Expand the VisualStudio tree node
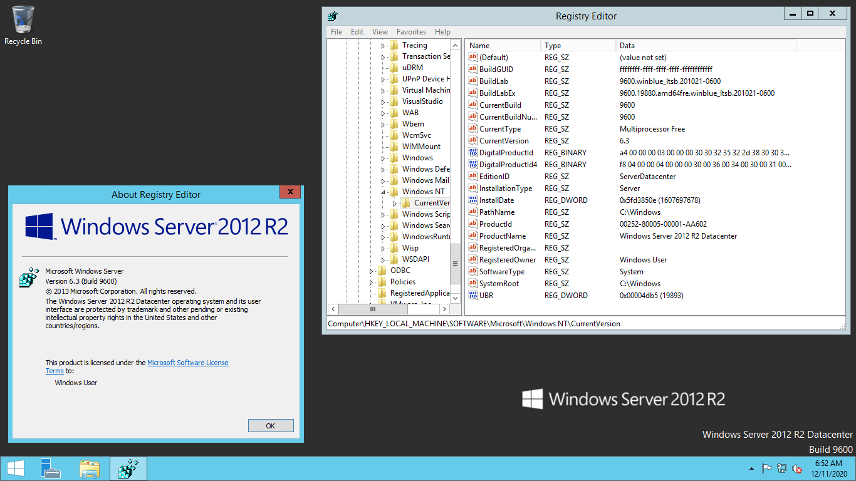The image size is (856, 481). (x=383, y=102)
